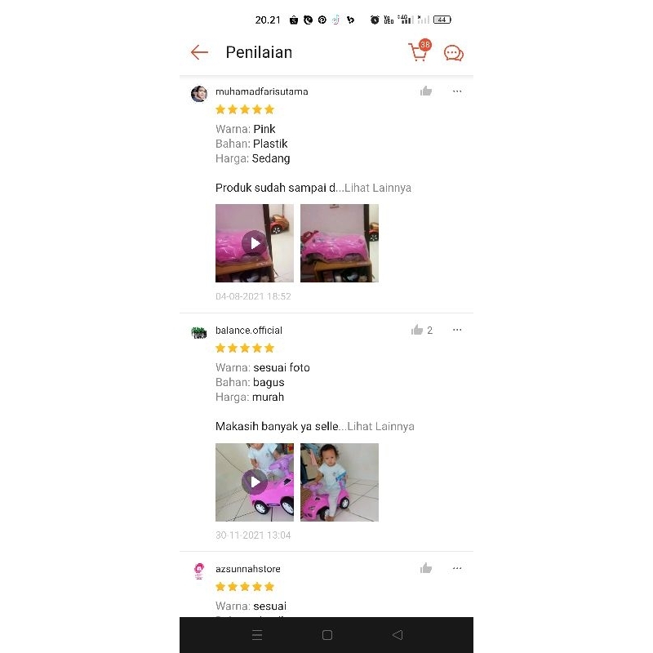This screenshot has height=653, width=653.
Task: Open photo of toddler sitting on pink car
Action: click(340, 482)
